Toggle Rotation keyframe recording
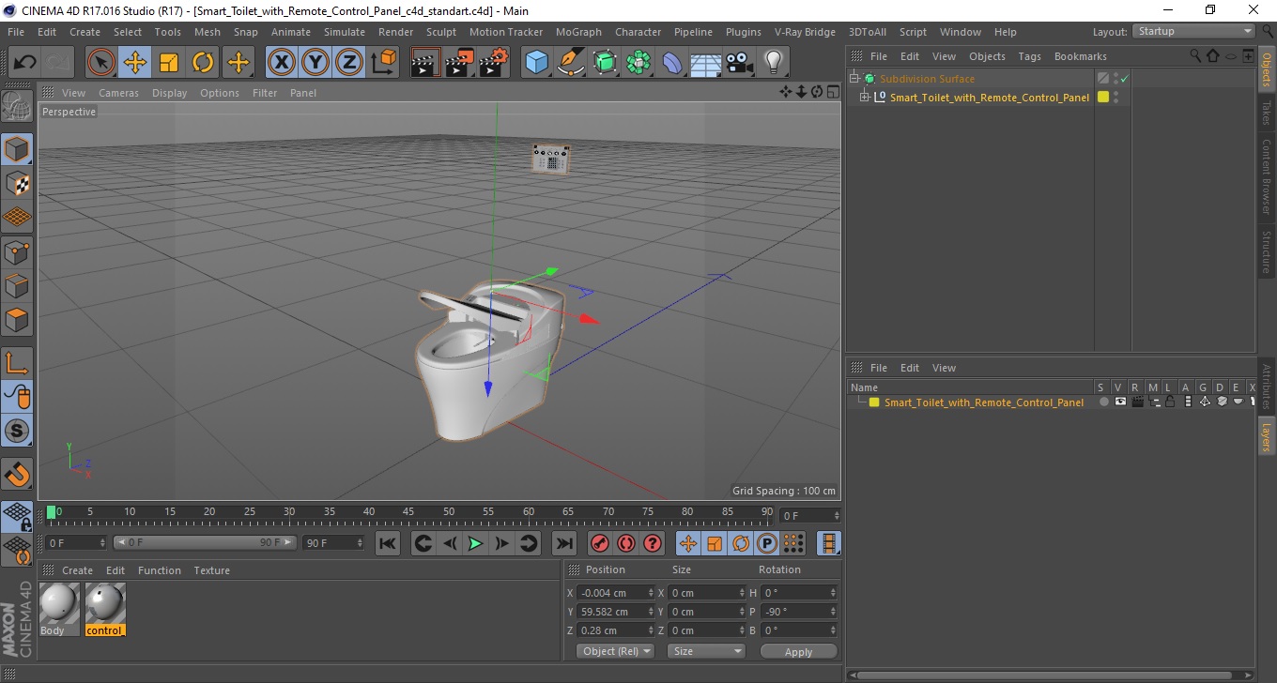Screen dimensions: 1277x683 [741, 543]
